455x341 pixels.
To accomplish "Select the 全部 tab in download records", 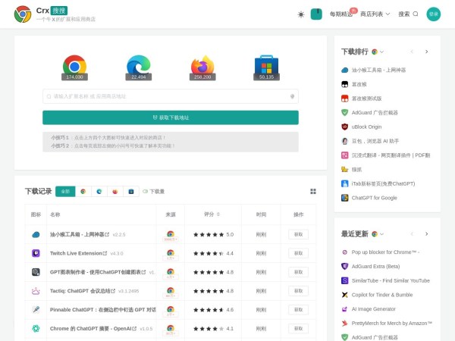I will [x=65, y=192].
